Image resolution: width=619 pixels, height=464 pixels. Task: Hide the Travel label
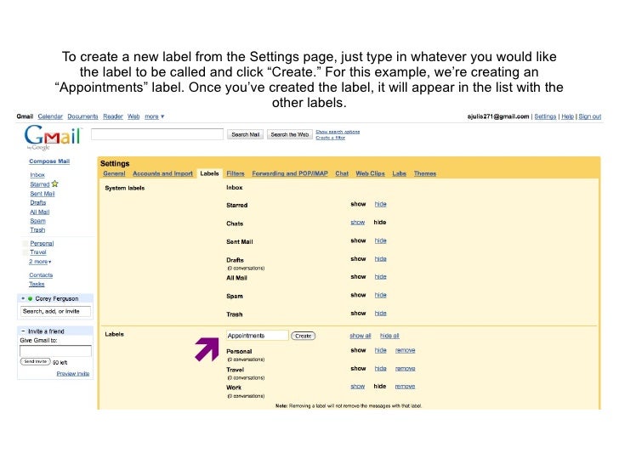(381, 368)
